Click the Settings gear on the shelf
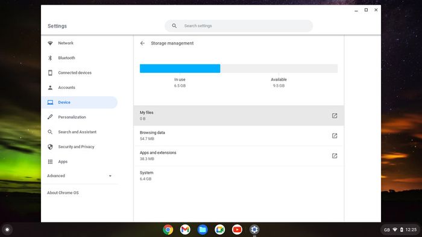 coord(254,230)
